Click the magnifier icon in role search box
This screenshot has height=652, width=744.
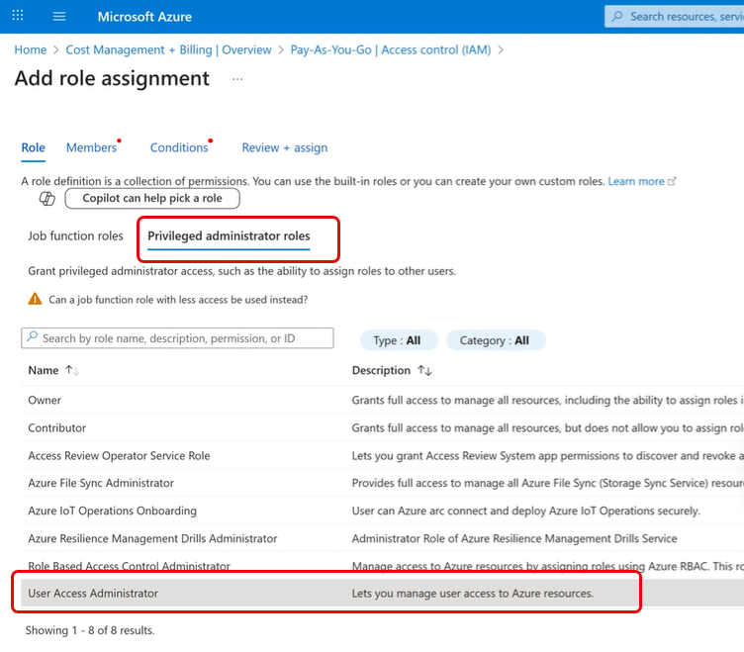pos(32,338)
